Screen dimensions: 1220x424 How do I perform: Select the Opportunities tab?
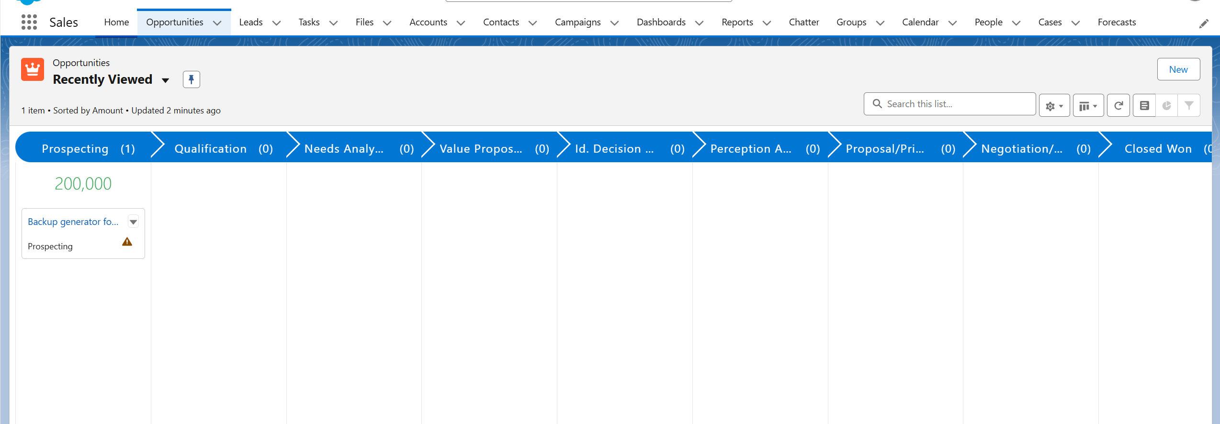[175, 22]
